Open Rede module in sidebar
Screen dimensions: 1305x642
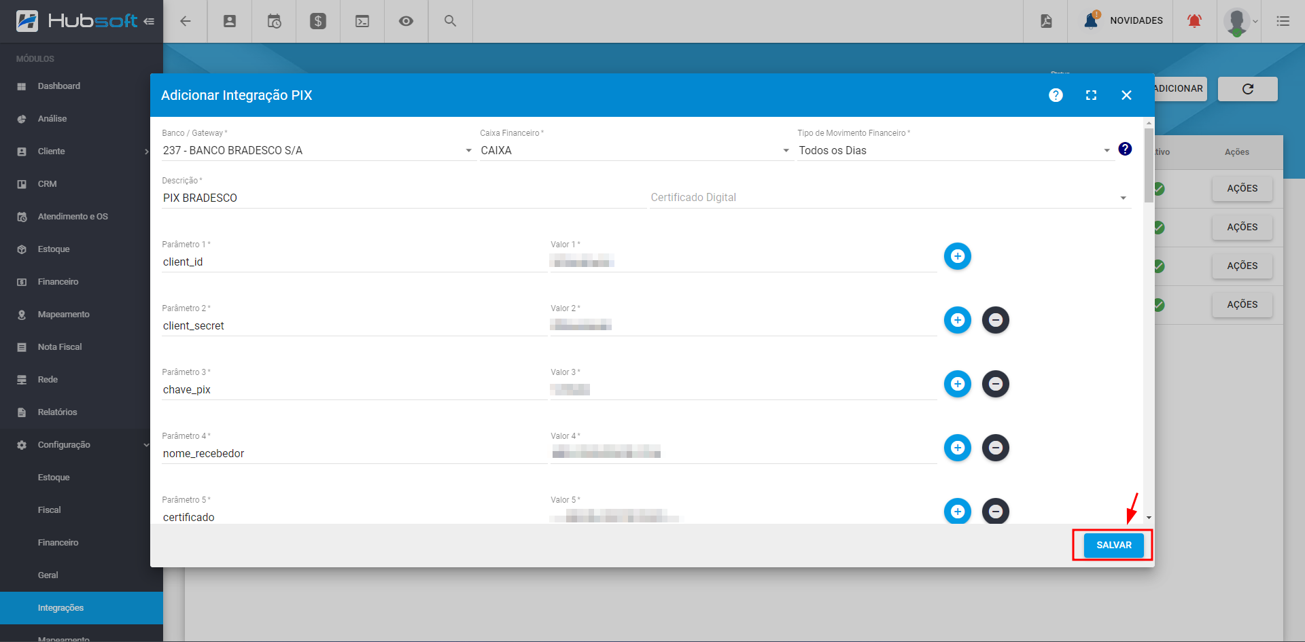(x=82, y=380)
